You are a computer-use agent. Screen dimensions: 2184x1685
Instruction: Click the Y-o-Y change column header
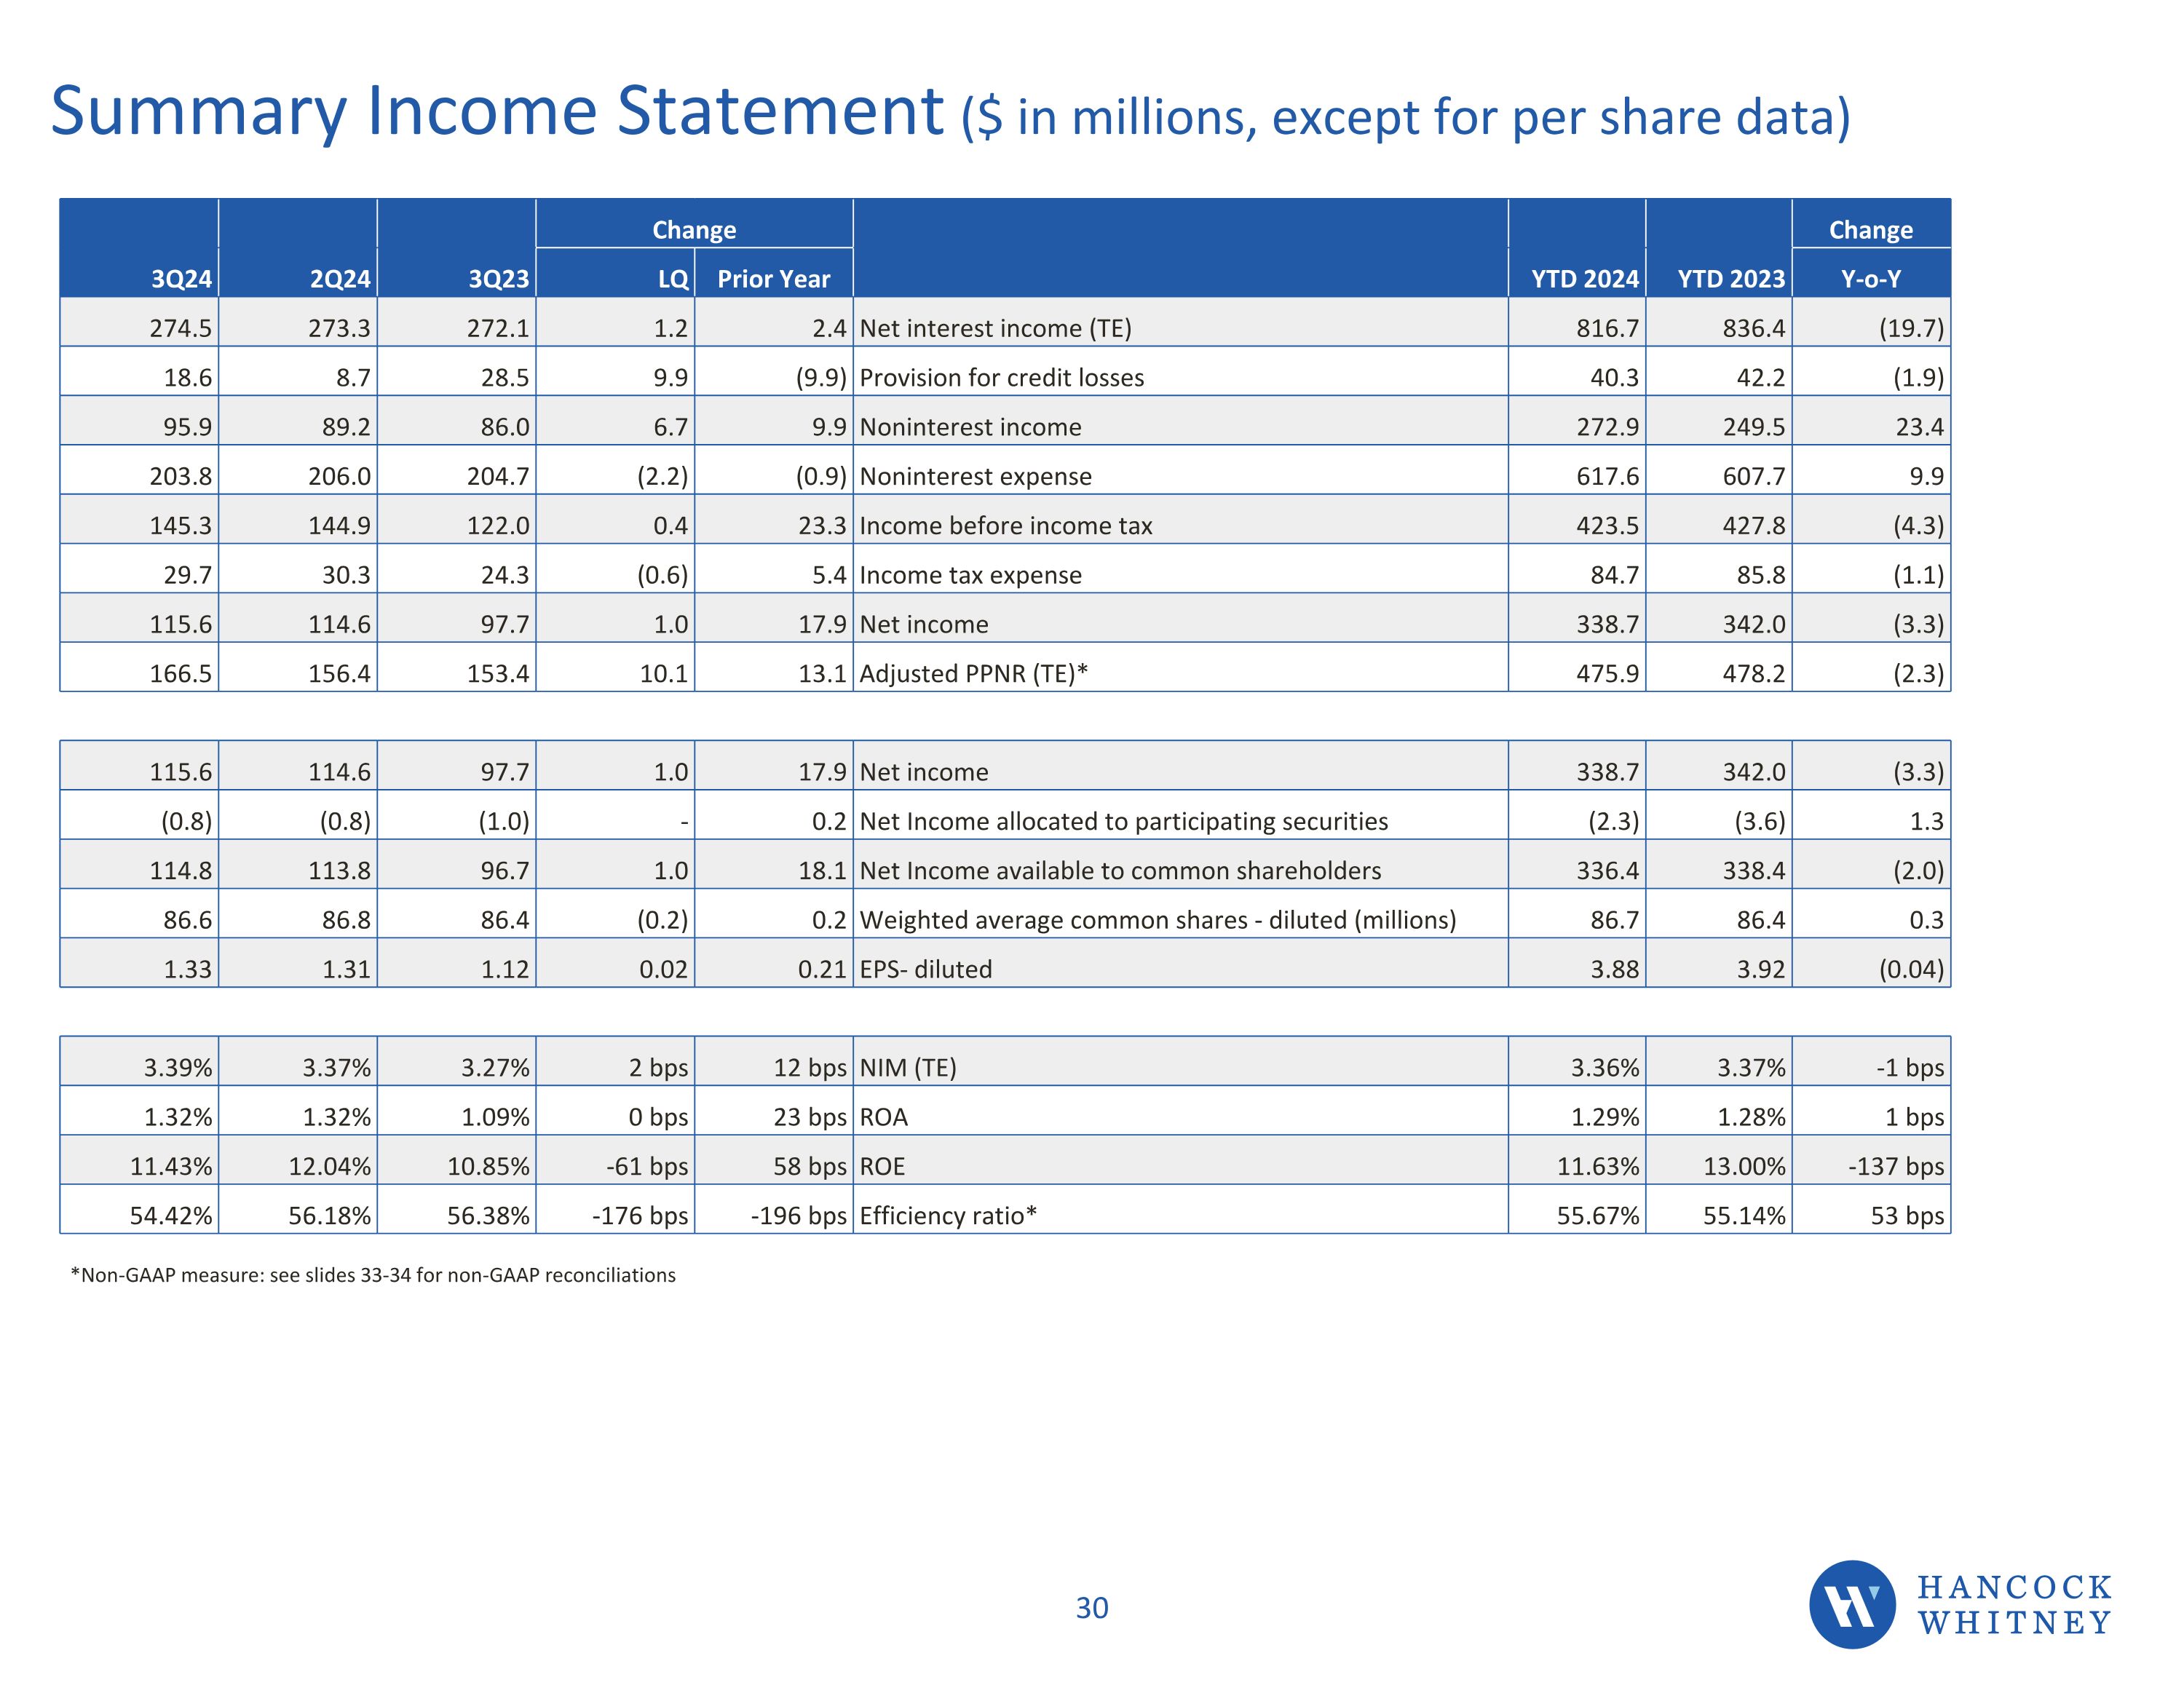coord(1870,279)
